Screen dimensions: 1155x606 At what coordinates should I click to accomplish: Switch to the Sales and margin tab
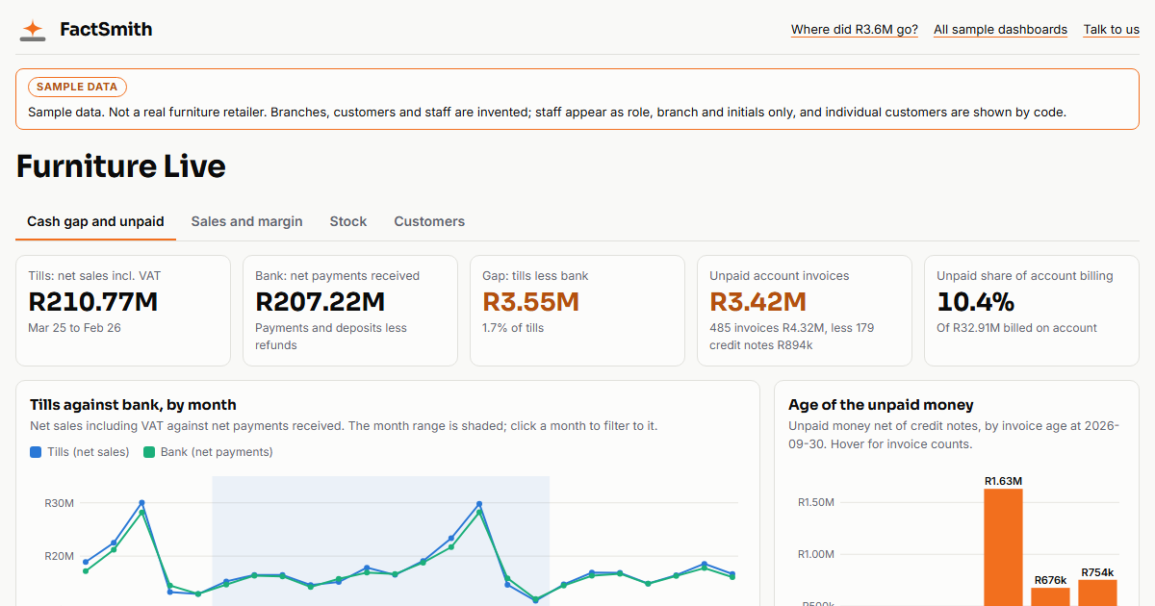[246, 221]
